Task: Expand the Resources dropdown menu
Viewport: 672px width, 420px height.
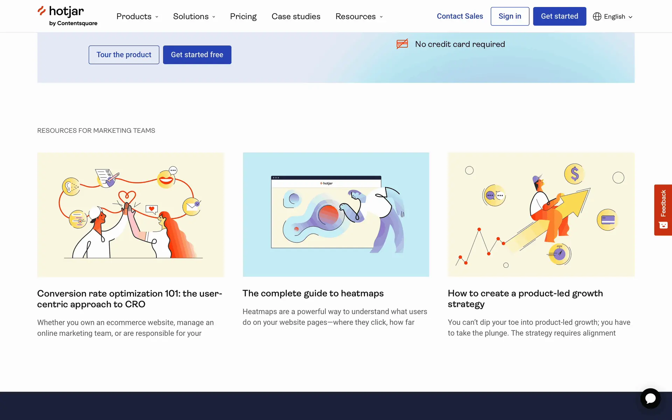Action: [x=359, y=16]
